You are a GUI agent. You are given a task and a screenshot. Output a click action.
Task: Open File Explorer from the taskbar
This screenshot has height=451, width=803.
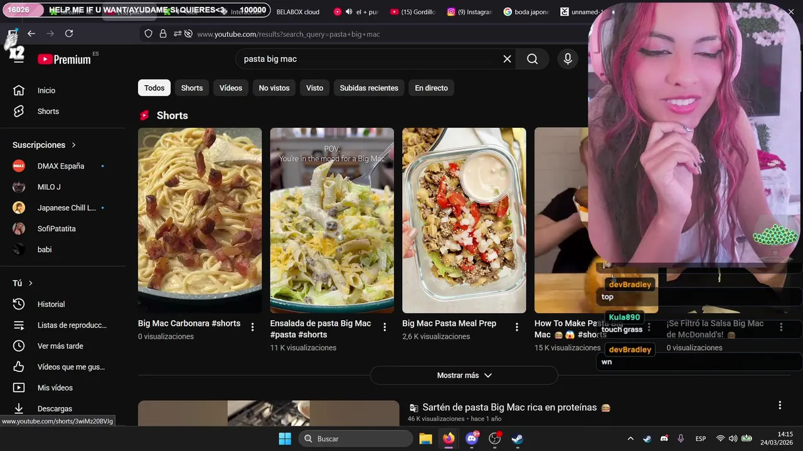[x=425, y=438]
